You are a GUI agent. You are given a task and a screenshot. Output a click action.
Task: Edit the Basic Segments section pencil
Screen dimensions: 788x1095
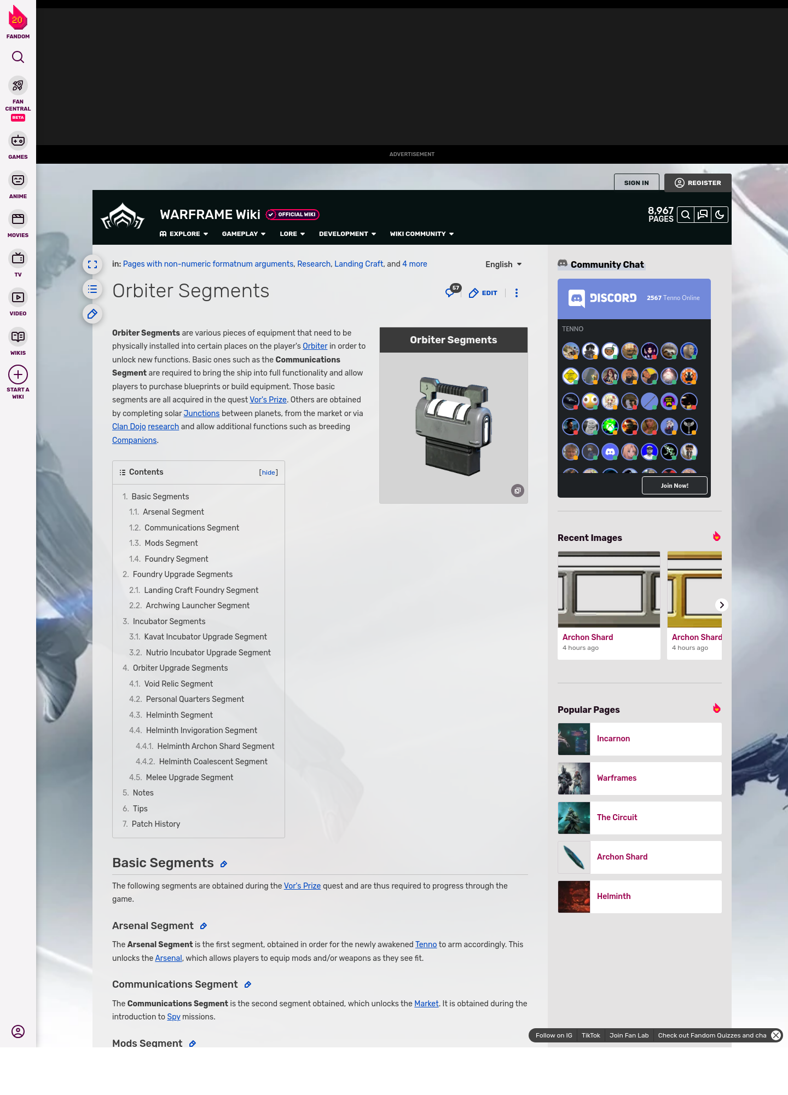(223, 864)
